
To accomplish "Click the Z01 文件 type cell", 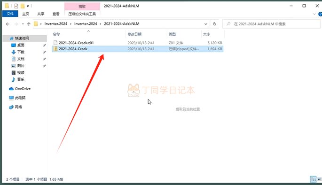I will [x=176, y=43].
